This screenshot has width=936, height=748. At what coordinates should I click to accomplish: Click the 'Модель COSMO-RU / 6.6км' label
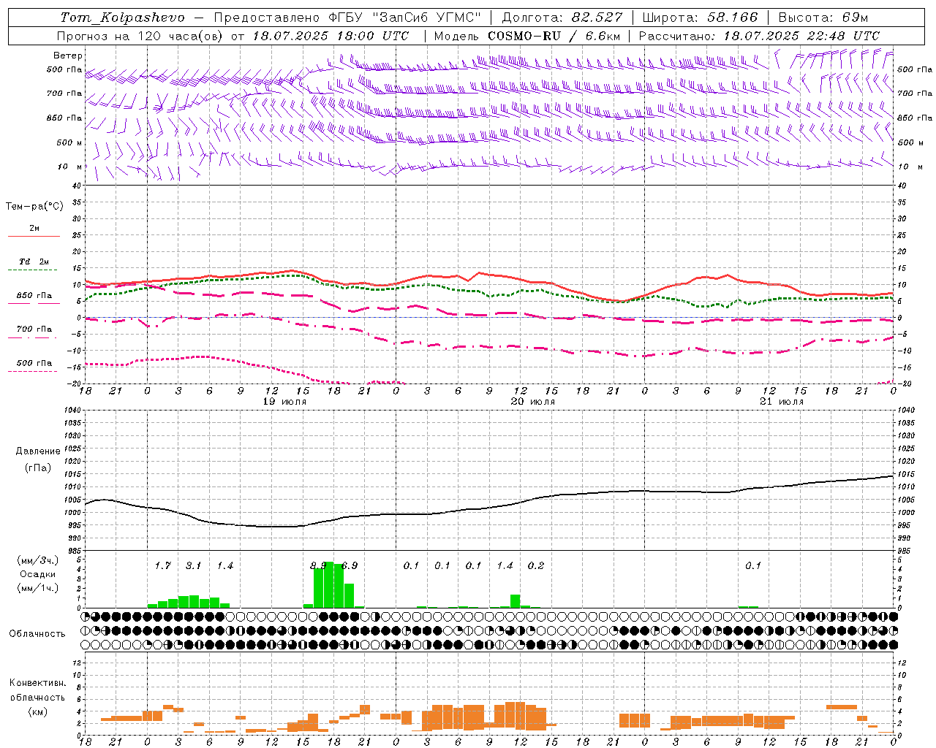(527, 36)
